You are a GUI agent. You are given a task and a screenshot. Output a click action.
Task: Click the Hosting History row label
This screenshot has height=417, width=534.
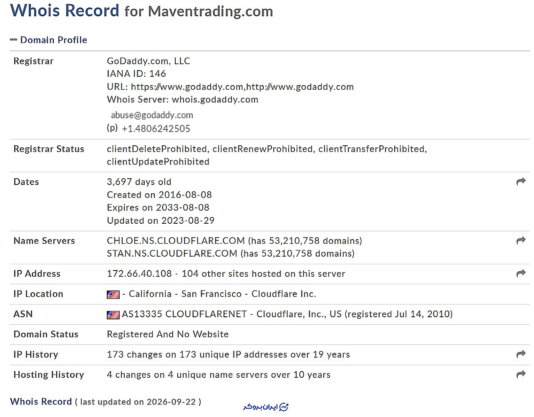[x=49, y=375]
